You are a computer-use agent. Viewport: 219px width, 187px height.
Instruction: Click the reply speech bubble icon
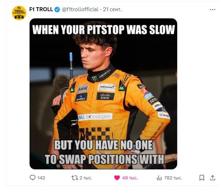(x=32, y=178)
